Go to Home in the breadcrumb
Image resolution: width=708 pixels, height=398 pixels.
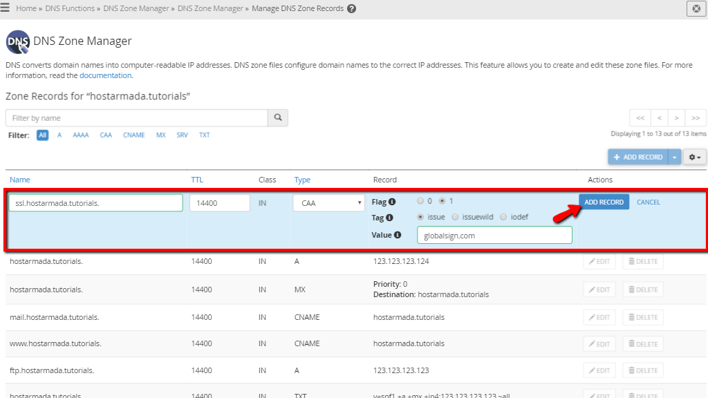tap(26, 8)
